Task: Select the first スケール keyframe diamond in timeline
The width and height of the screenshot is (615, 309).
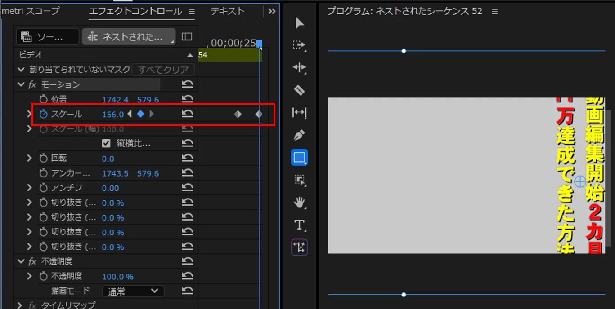Action: coord(238,114)
